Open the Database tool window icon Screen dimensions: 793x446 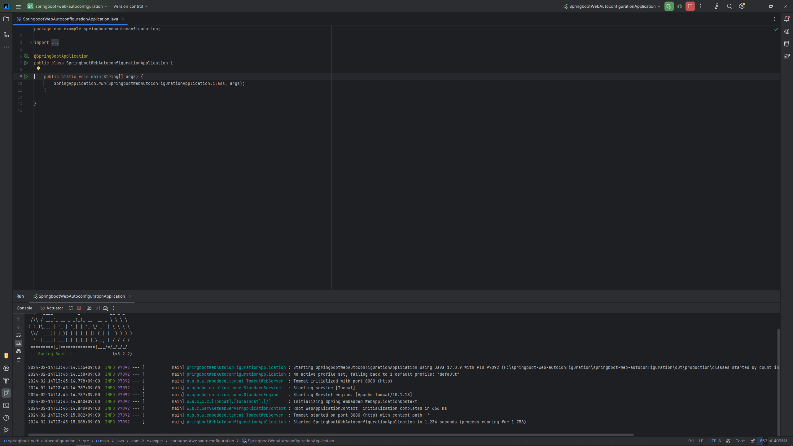[787, 44]
